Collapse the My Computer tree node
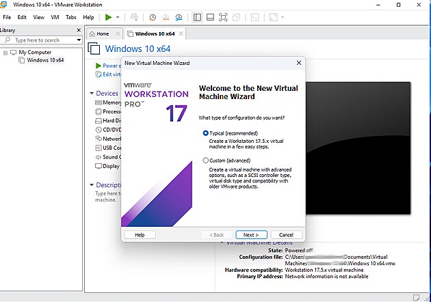This screenshot has height=302, width=431. [5, 52]
